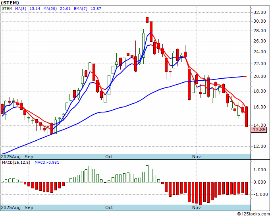The height and width of the screenshot is (217, 270).
Task: Click the 32.00 price axis label
Action: [x=260, y=12]
